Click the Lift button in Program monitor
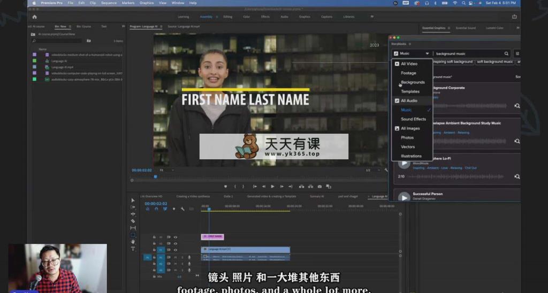Viewport: 548px width, 293px height. (301, 187)
